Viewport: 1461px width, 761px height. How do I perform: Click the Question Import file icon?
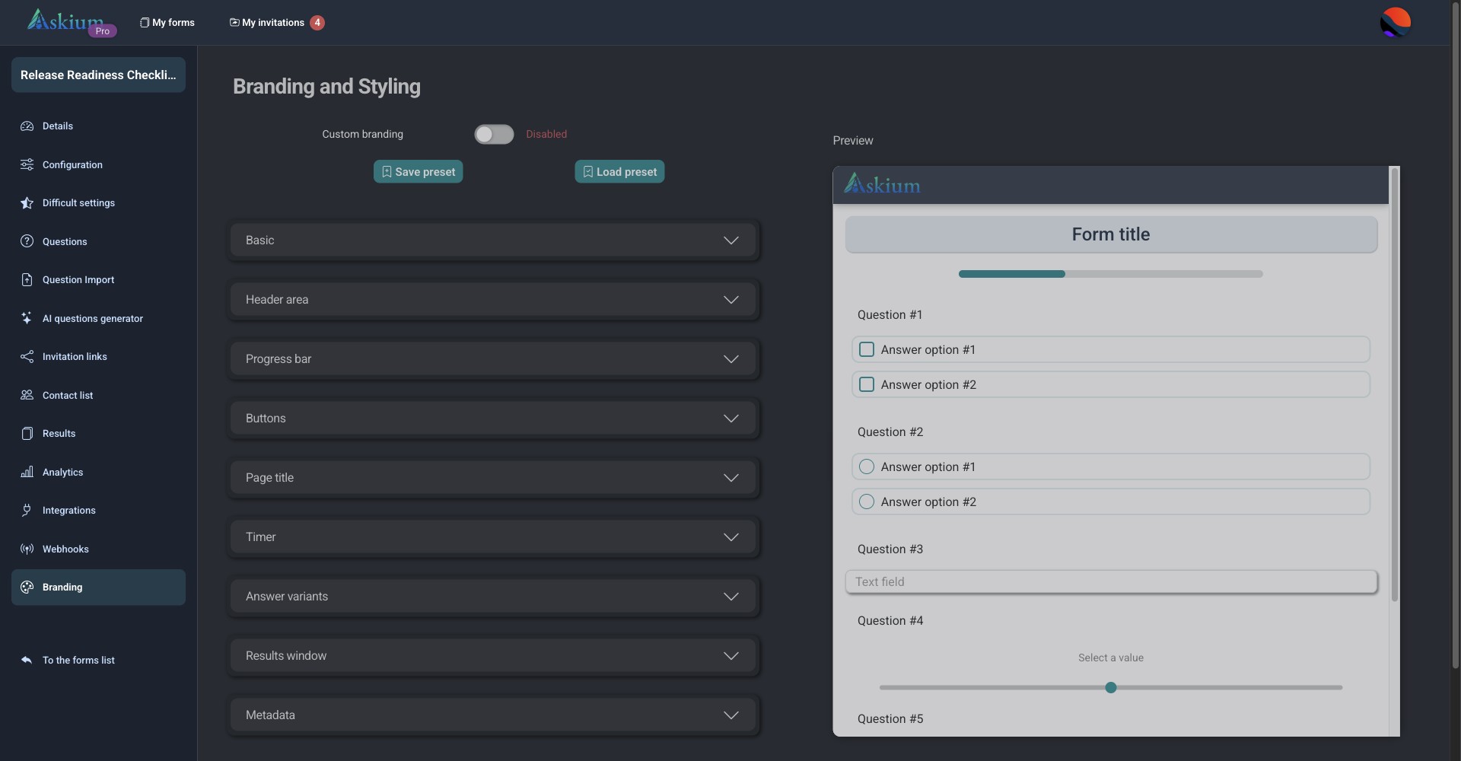pos(27,280)
